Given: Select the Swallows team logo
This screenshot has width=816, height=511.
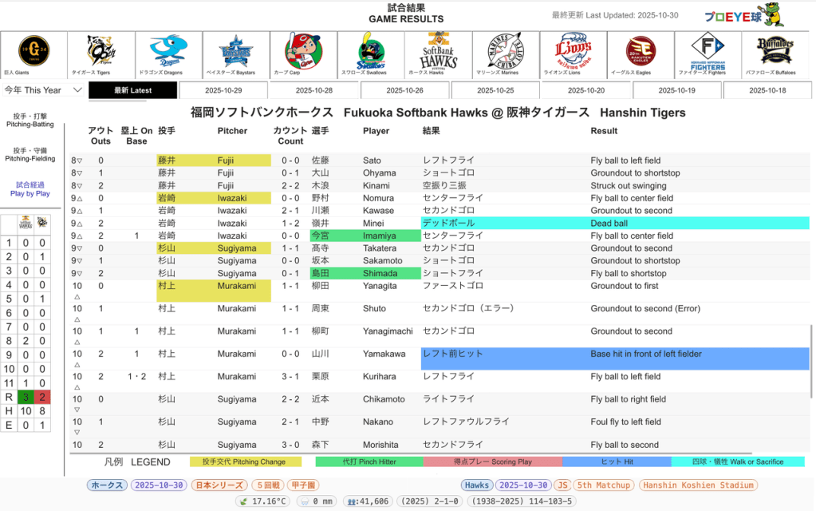Looking at the screenshot, I should [371, 53].
